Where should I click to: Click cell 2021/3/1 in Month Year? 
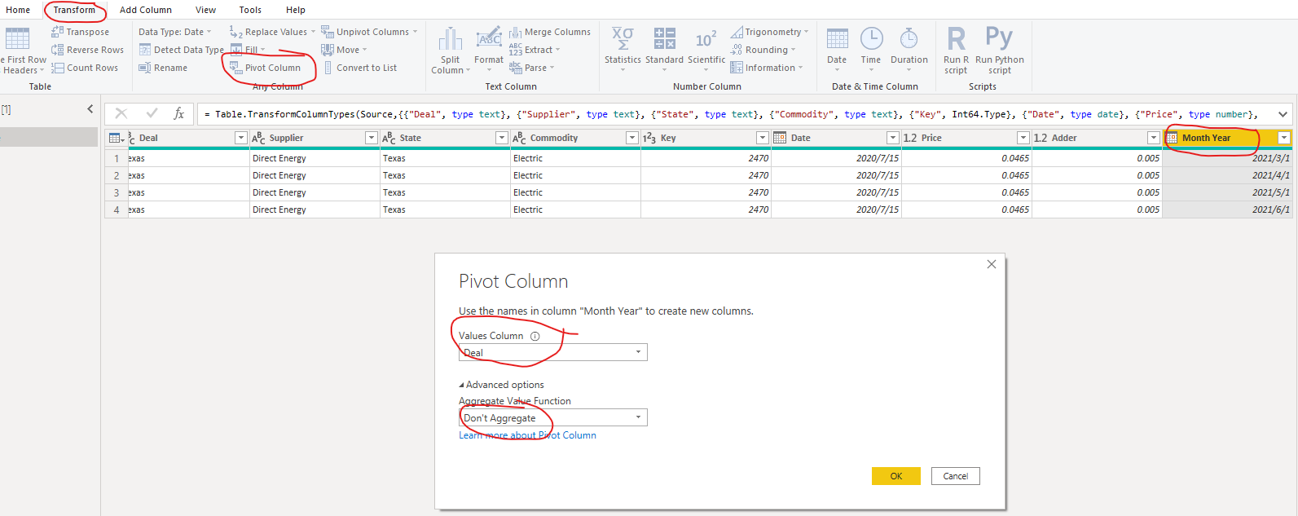coord(1227,158)
